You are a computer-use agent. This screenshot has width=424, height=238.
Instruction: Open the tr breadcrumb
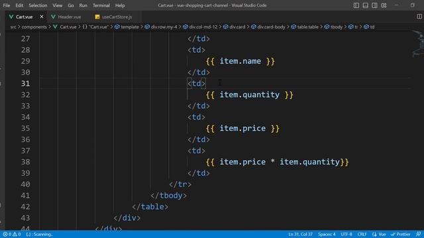[x=356, y=26]
